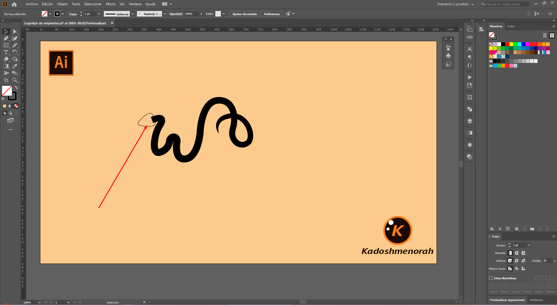Image resolution: width=557 pixels, height=305 pixels.
Task: Select the Eraser tool
Action: click(6, 59)
